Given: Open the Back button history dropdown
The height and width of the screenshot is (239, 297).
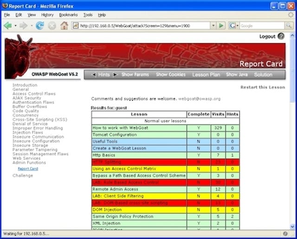Looking at the screenshot, I should (x=15, y=25).
